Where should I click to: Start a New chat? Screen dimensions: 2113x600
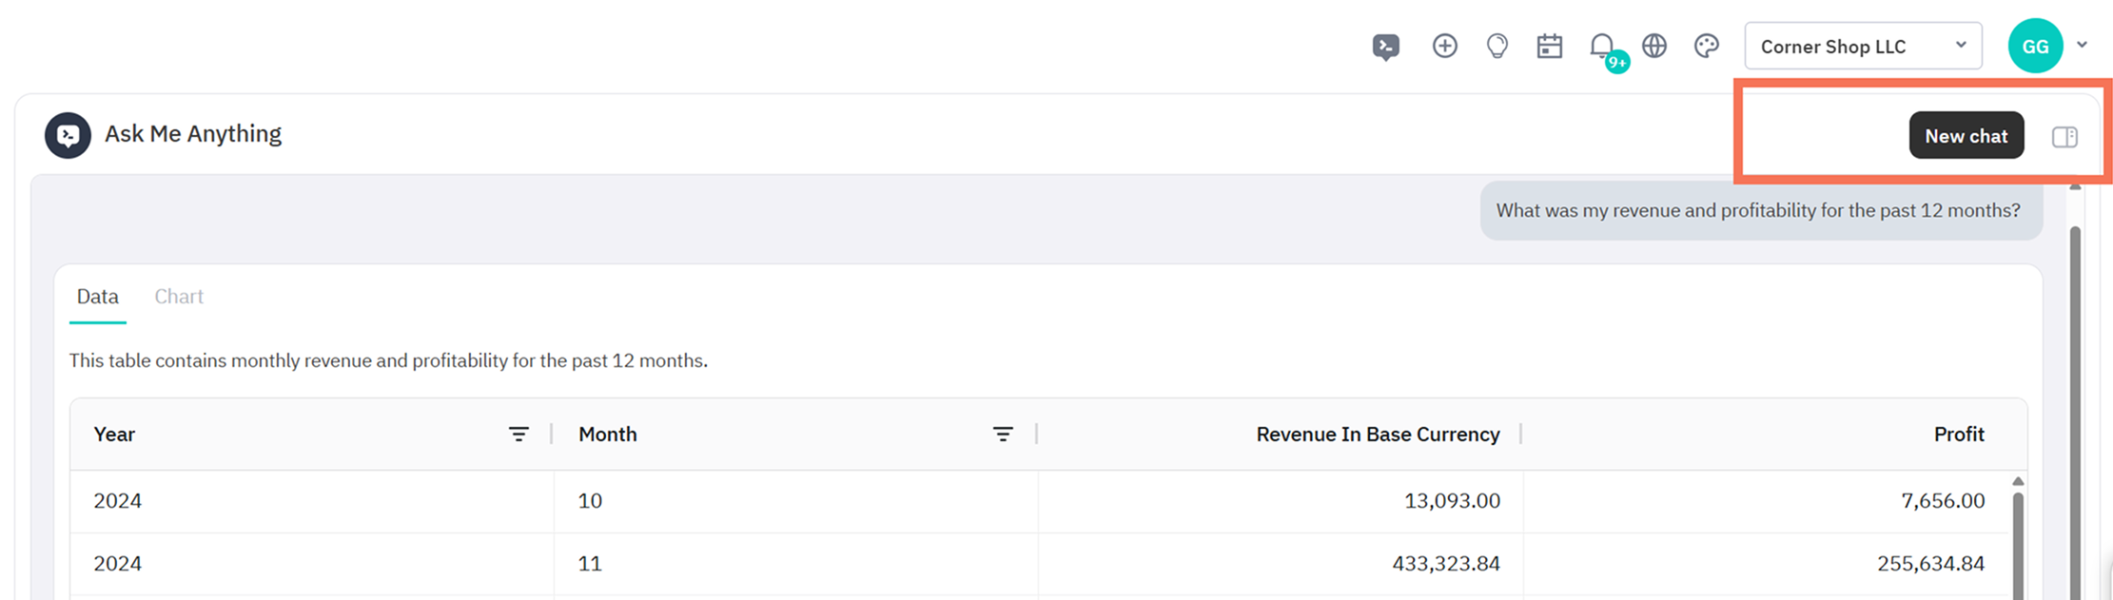1966,135
